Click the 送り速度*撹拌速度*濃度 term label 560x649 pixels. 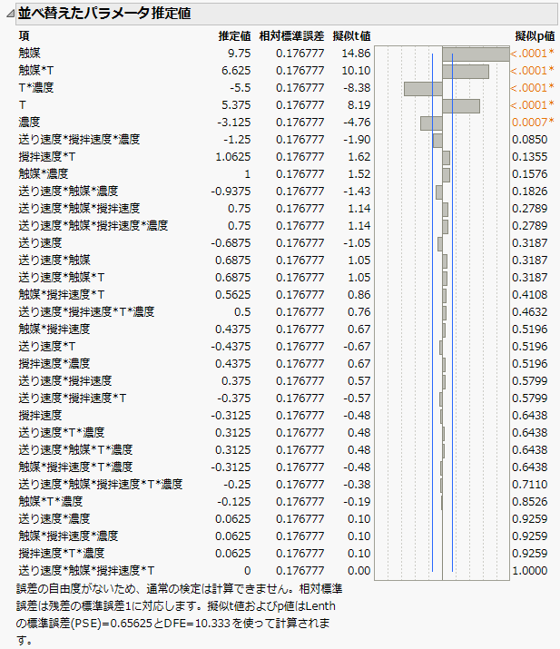pos(79,140)
